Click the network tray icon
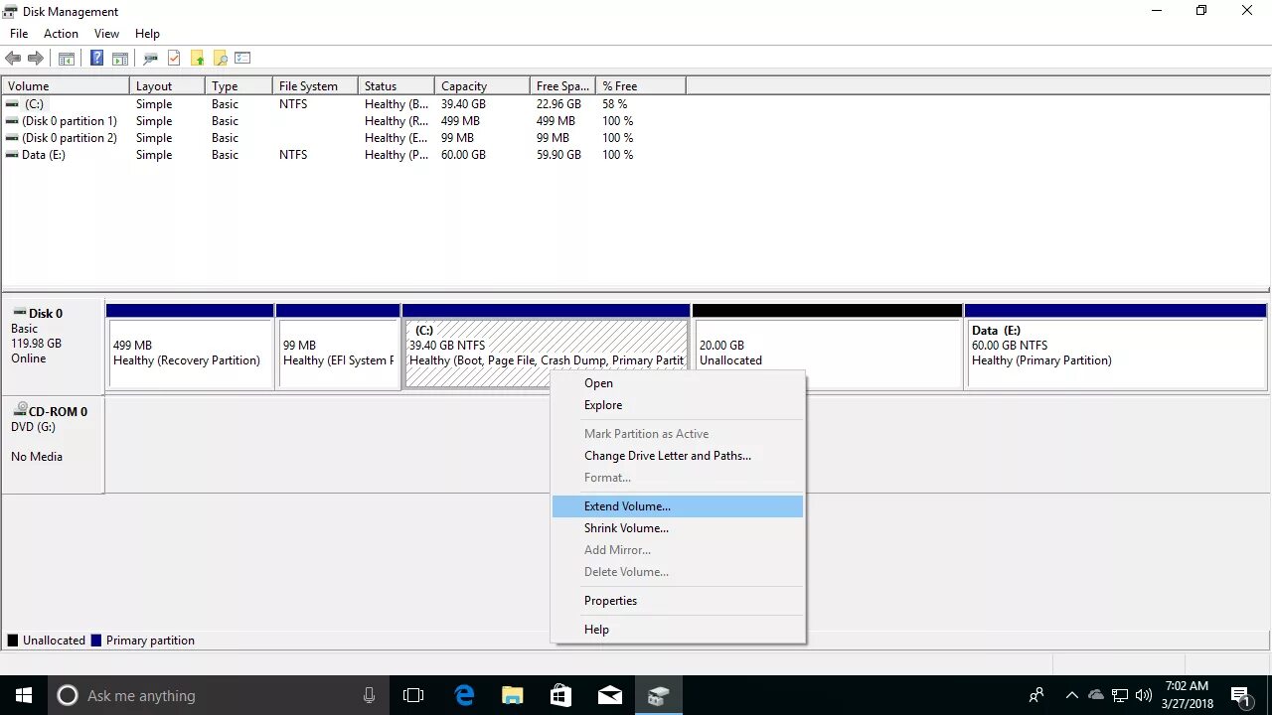Image resolution: width=1272 pixels, height=715 pixels. pyautogui.click(x=1120, y=695)
